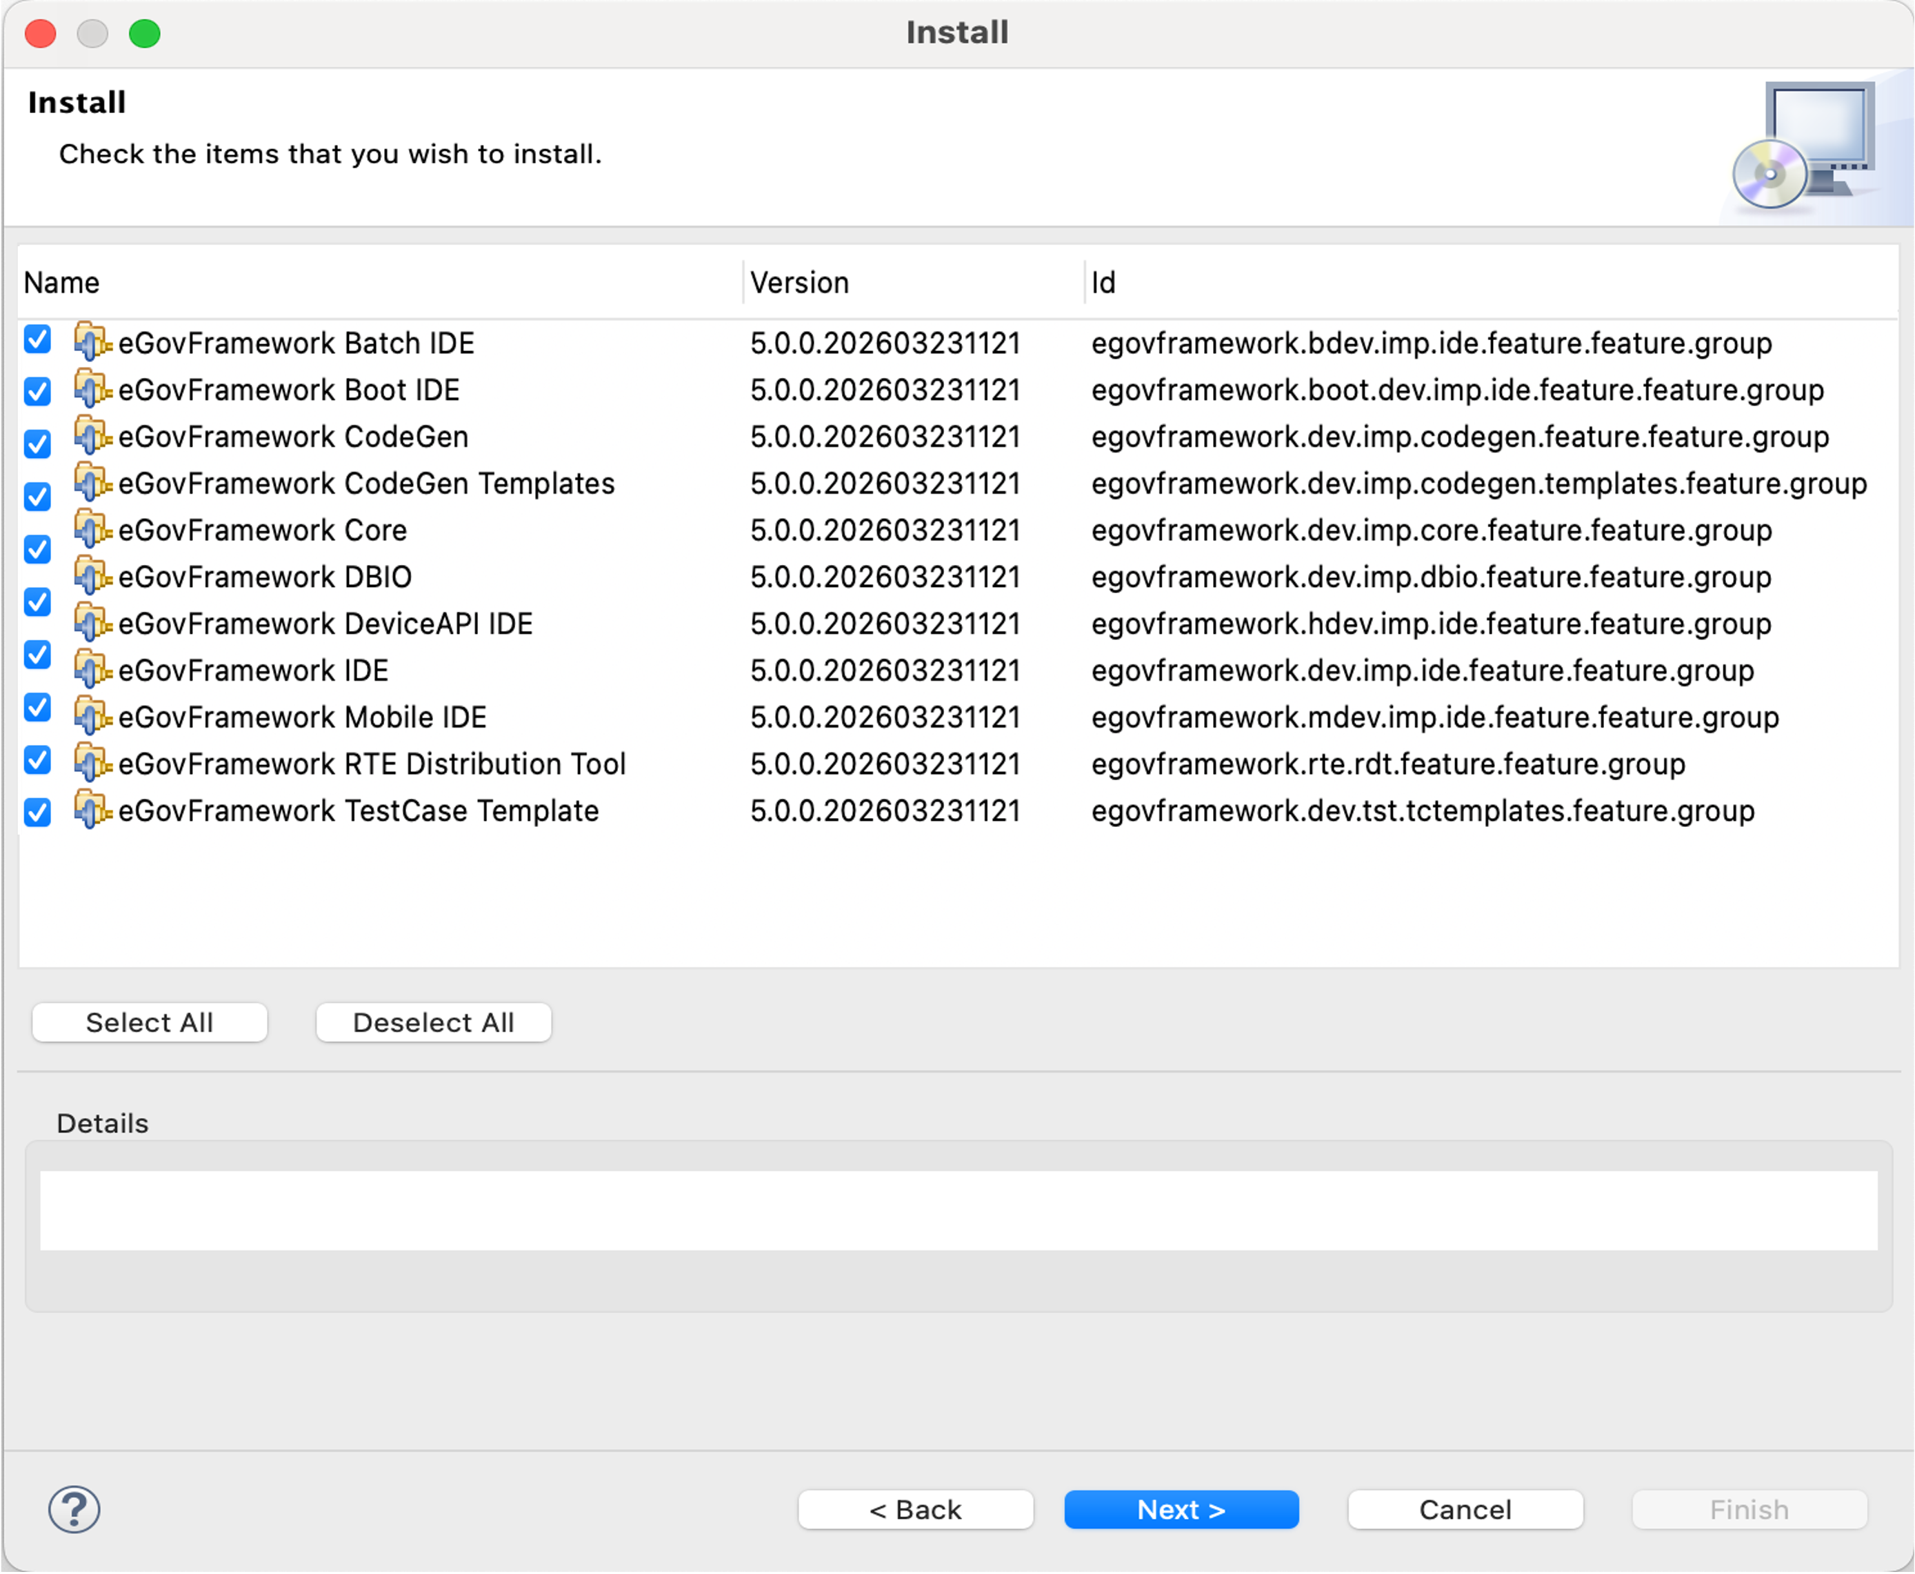The height and width of the screenshot is (1574, 1915).
Task: Go back using the Back button
Action: click(915, 1510)
